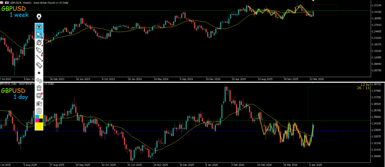Screen dimensions: 385x167
Task: Click the trash can to clear drawings
Action: click(x=39, y=88)
